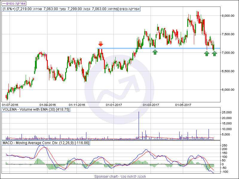
Task: Click the 8,000.00 price axis label
Action: 228,16
